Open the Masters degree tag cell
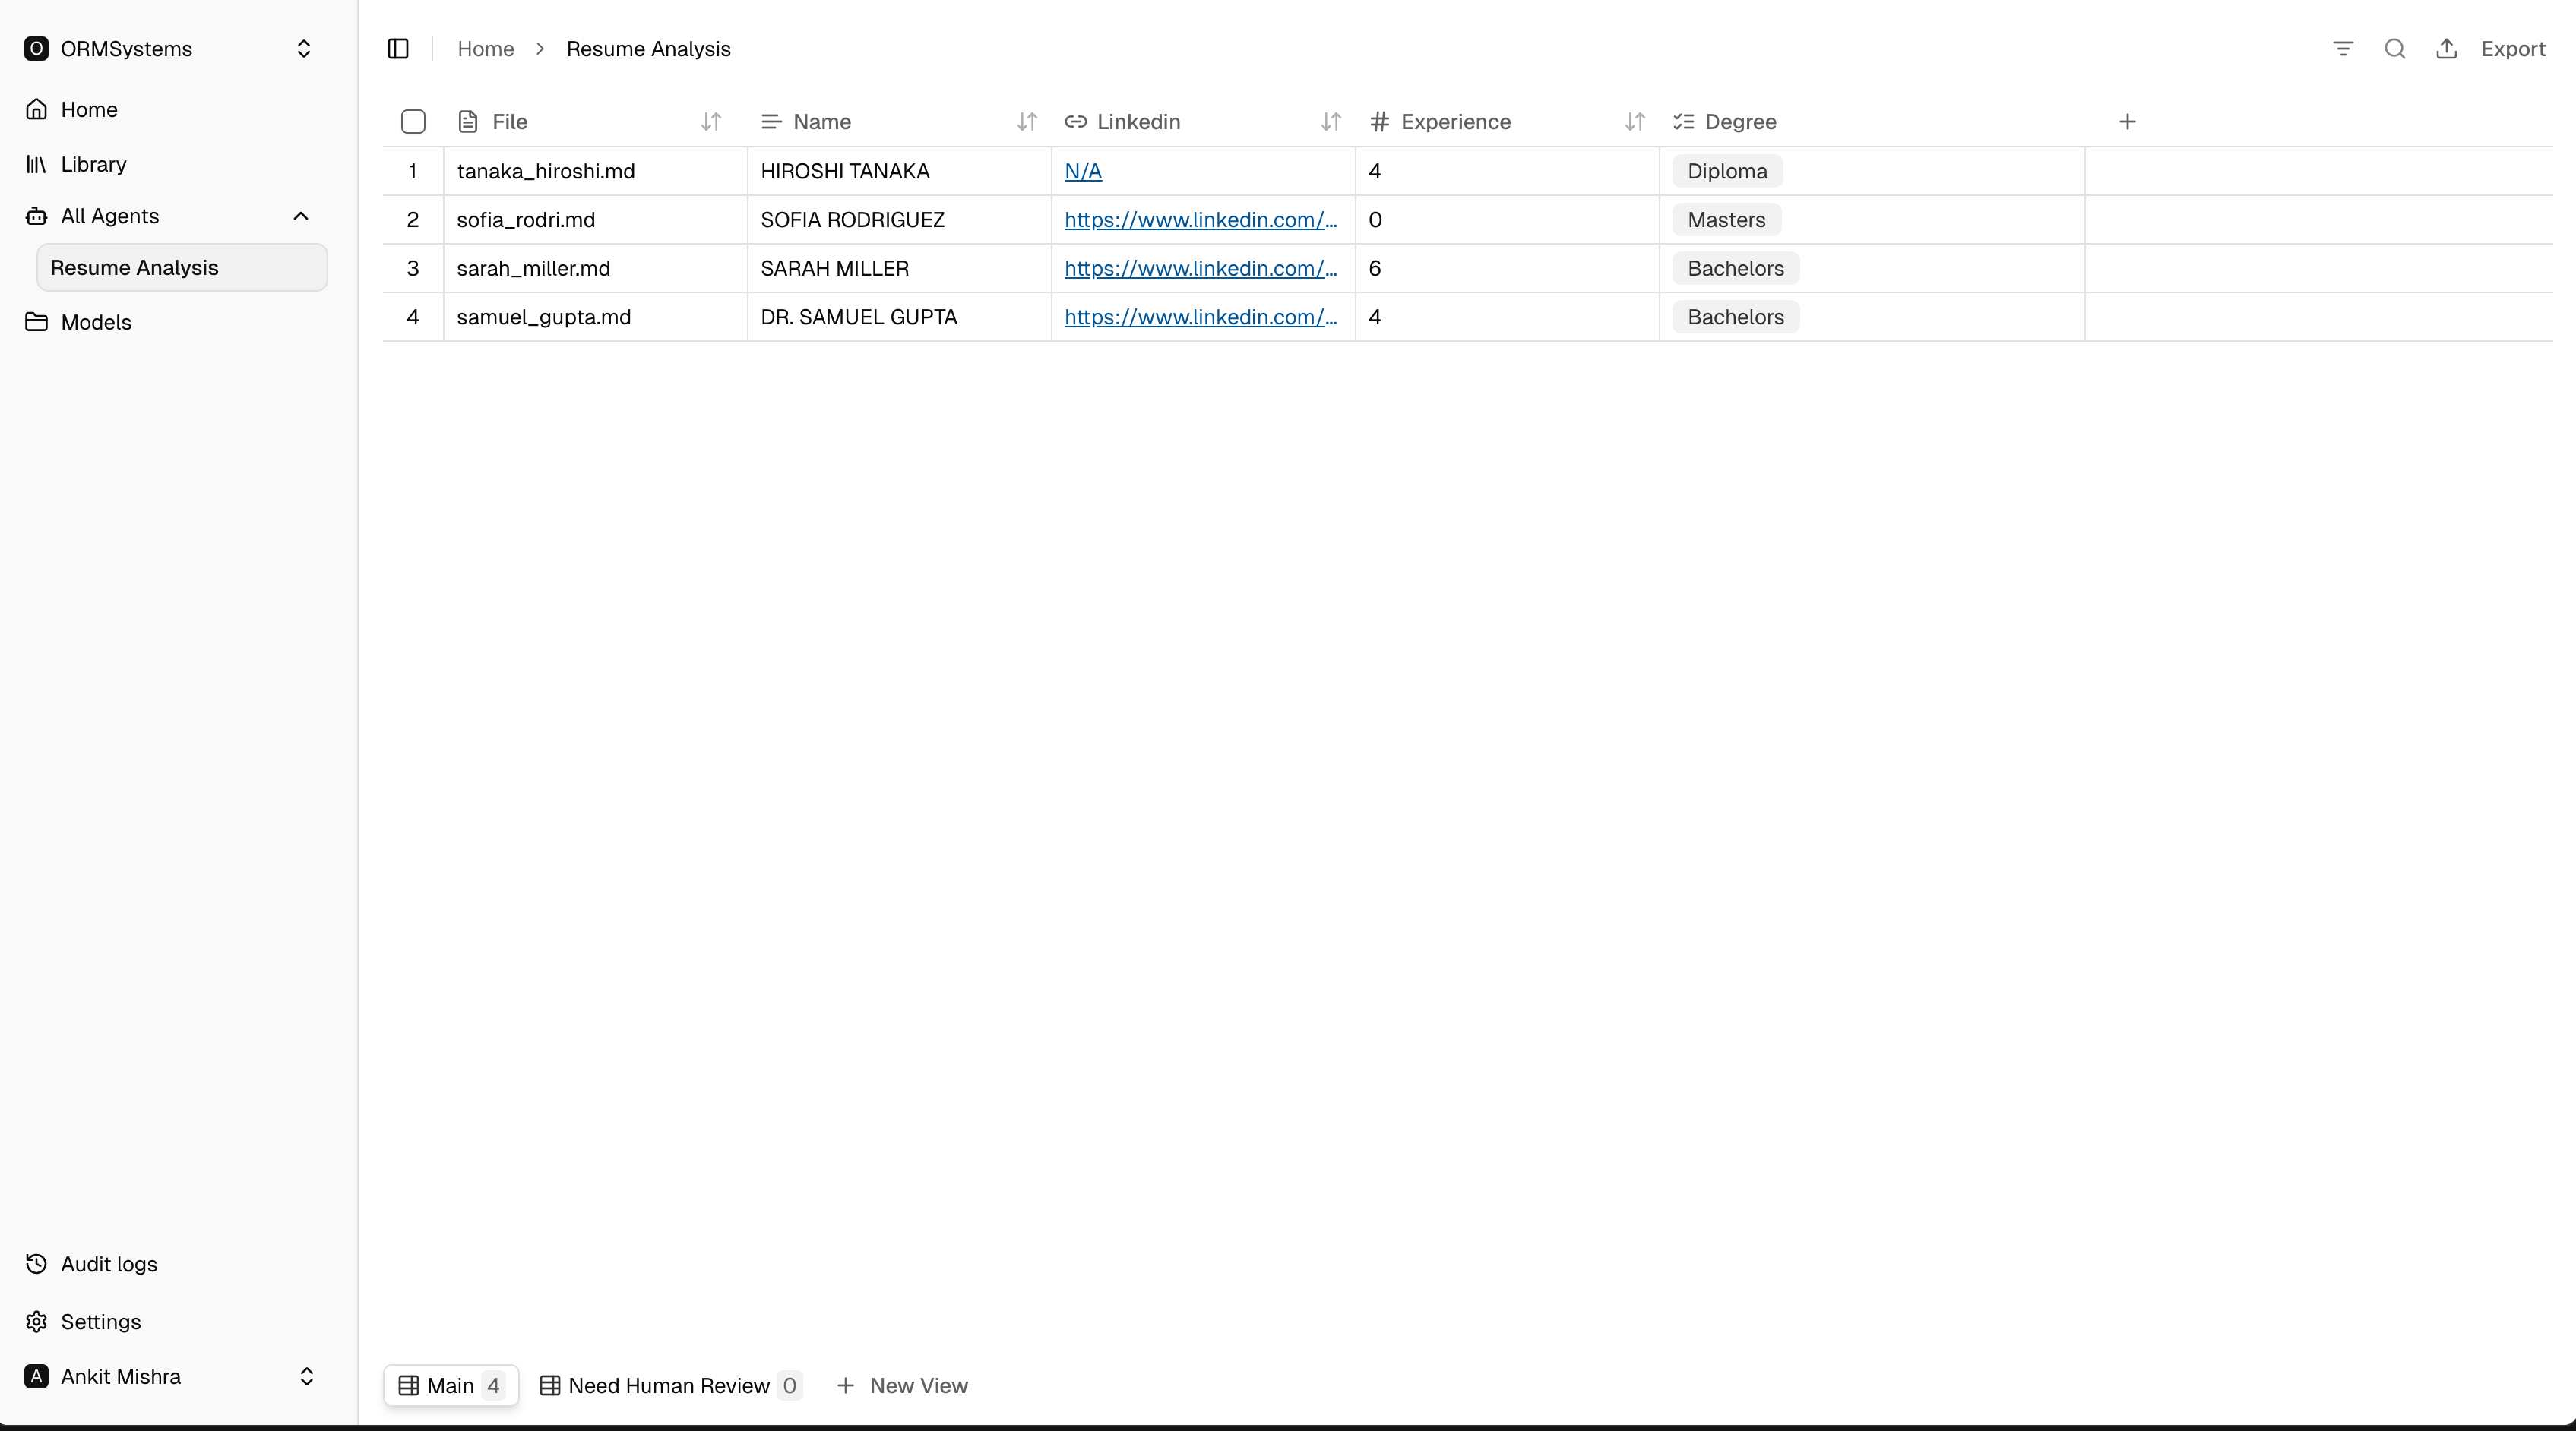This screenshot has height=1431, width=2576. click(1726, 220)
